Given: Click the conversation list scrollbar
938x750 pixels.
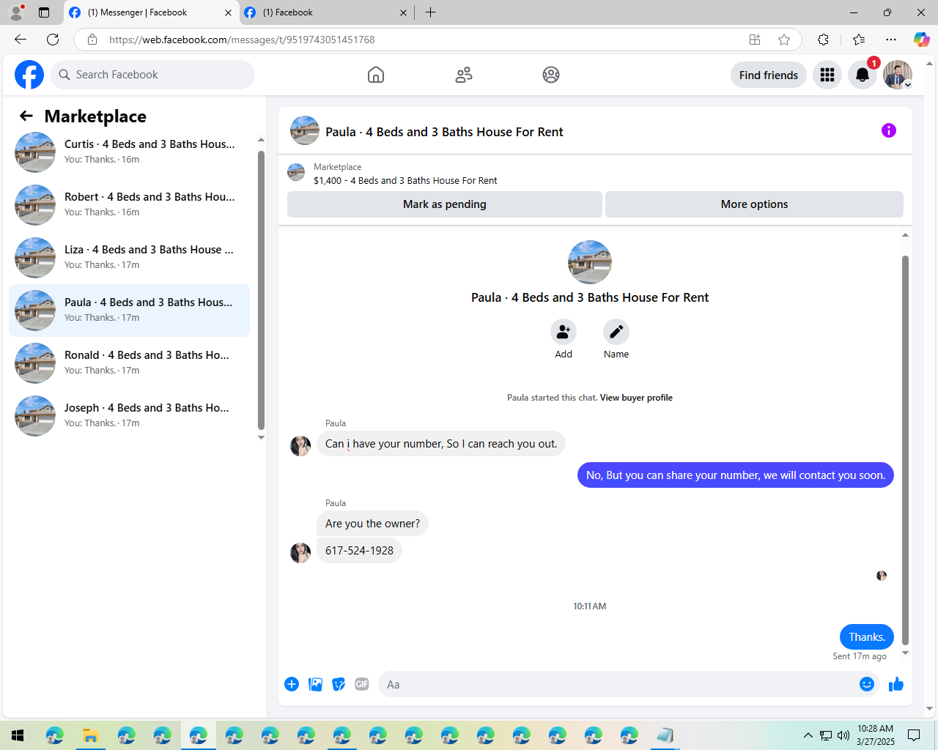Looking at the screenshot, I should (261, 290).
